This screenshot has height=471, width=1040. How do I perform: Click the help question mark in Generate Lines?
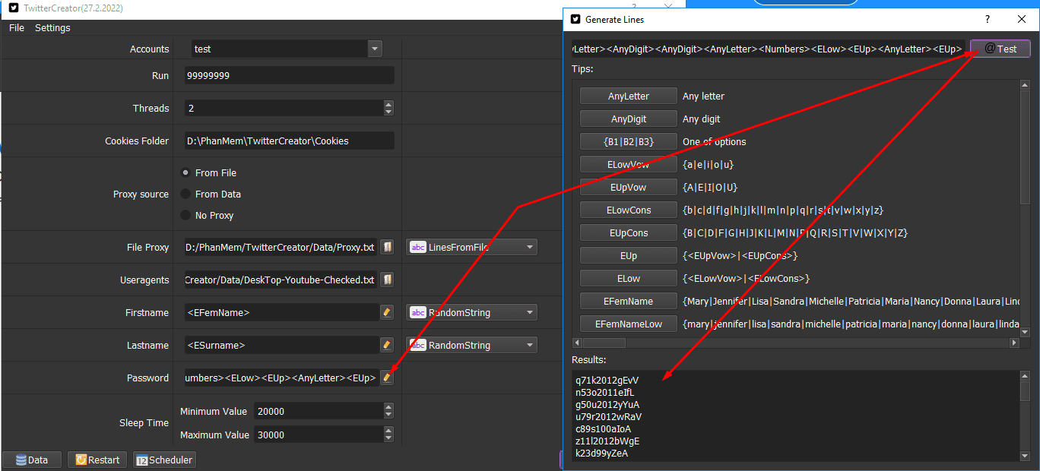988,19
